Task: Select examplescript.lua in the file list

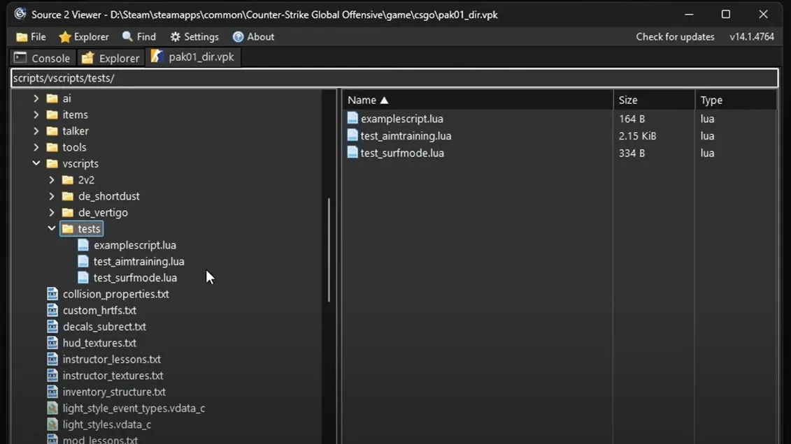Action: 402,119
